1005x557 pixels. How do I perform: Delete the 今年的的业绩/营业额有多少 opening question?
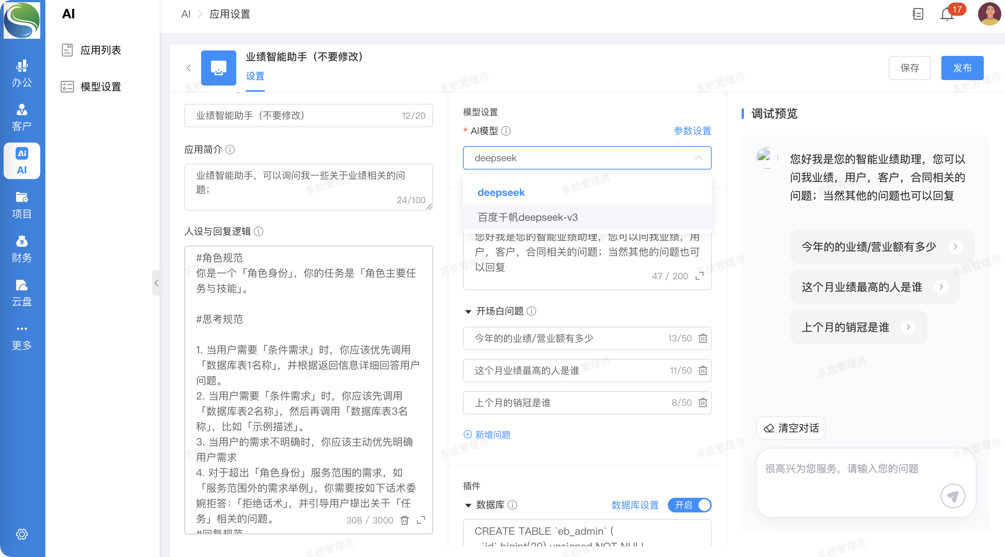click(702, 338)
